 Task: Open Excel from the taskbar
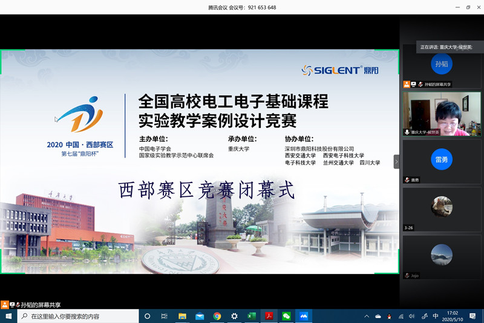point(252,316)
